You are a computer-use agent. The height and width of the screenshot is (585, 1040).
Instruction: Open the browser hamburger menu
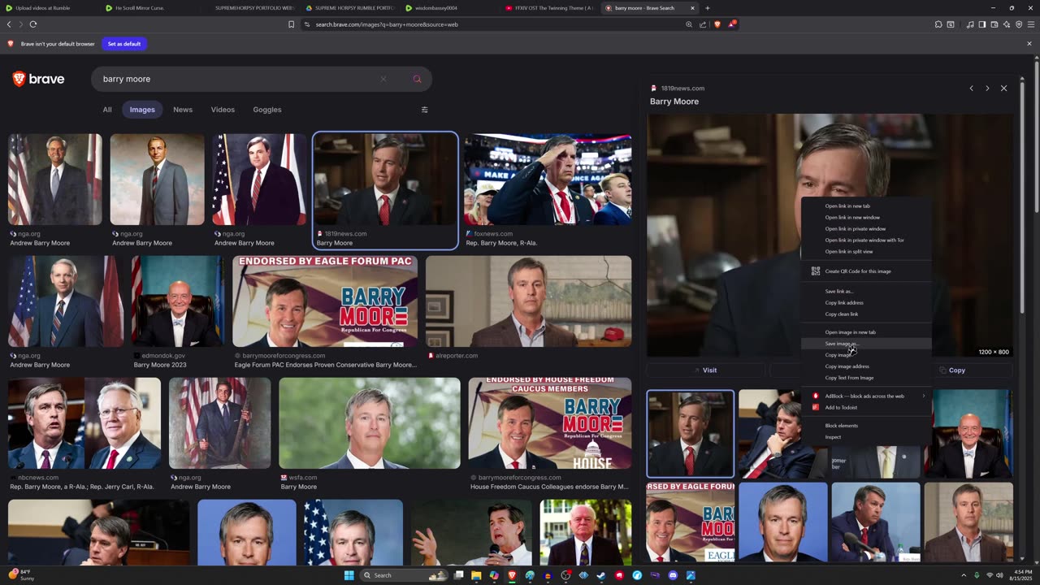[1030, 24]
